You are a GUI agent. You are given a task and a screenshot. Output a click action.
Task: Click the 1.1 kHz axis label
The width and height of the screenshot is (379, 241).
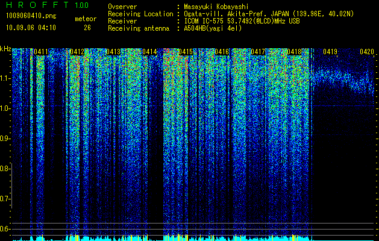click(x=5, y=78)
